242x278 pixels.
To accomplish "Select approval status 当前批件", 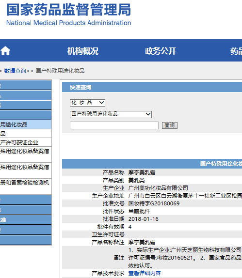I will click(x=139, y=211).
